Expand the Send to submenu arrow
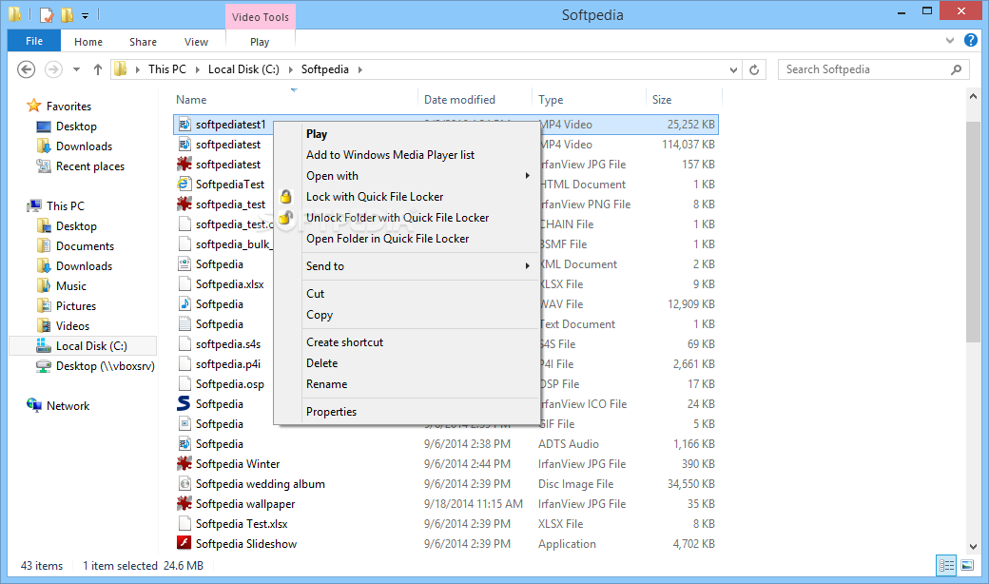The image size is (989, 584). (x=527, y=266)
